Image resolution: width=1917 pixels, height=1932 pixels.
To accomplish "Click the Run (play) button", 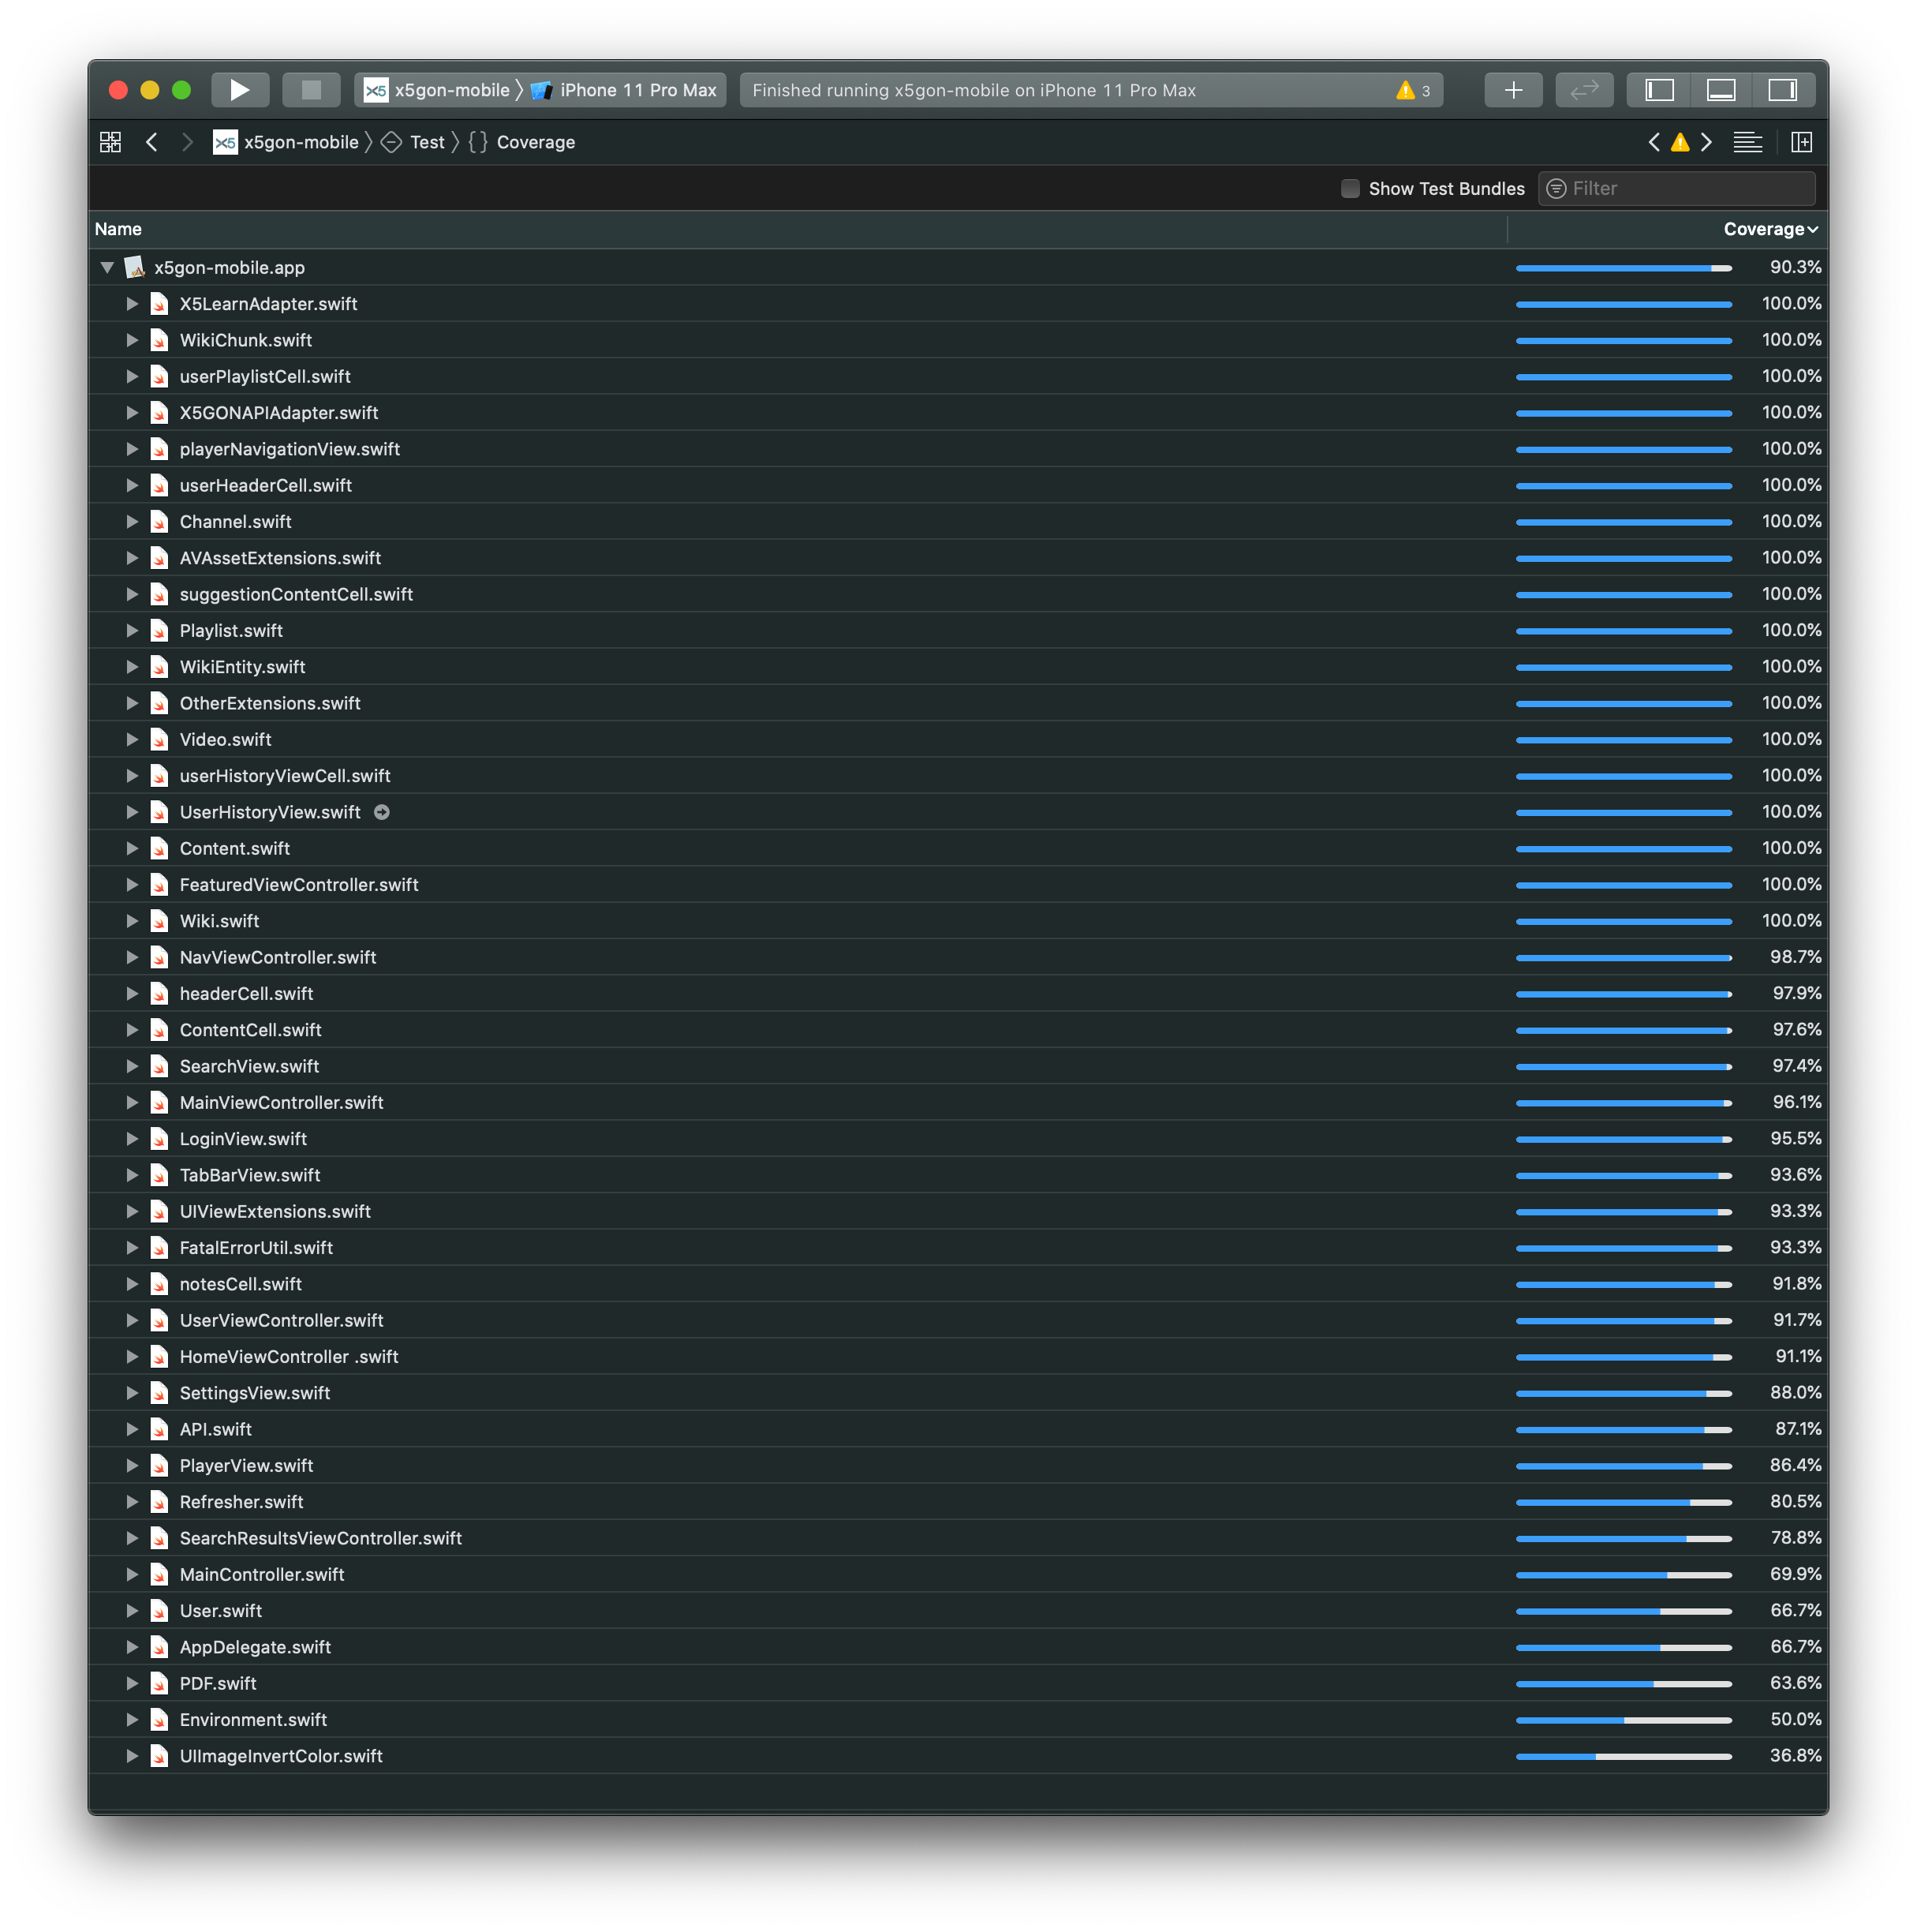I will [x=240, y=90].
